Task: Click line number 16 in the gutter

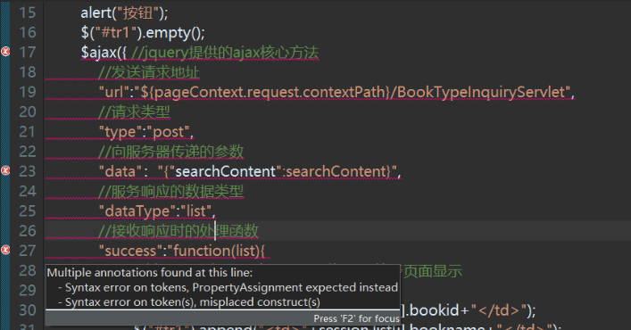Action: coord(28,33)
